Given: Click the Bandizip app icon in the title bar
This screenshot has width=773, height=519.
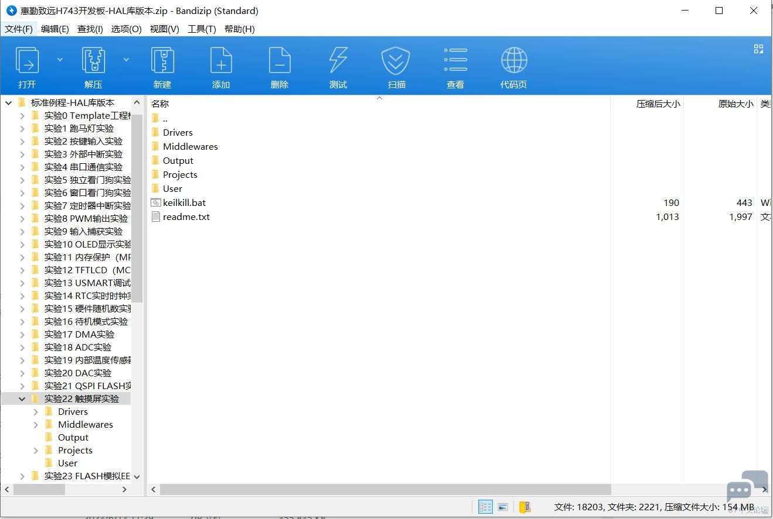Looking at the screenshot, I should (x=11, y=11).
